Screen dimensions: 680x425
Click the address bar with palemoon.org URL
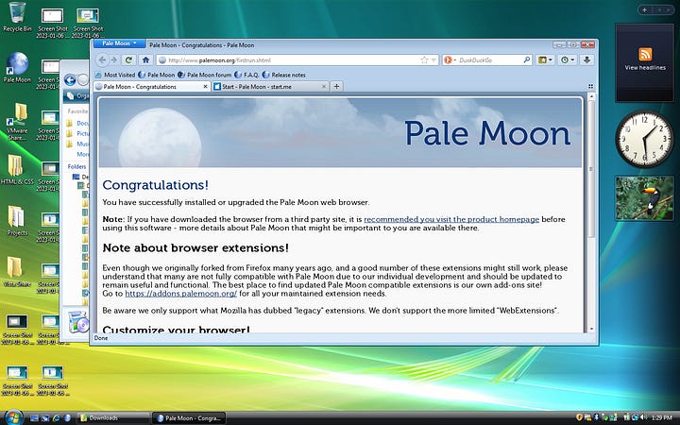tap(297, 59)
